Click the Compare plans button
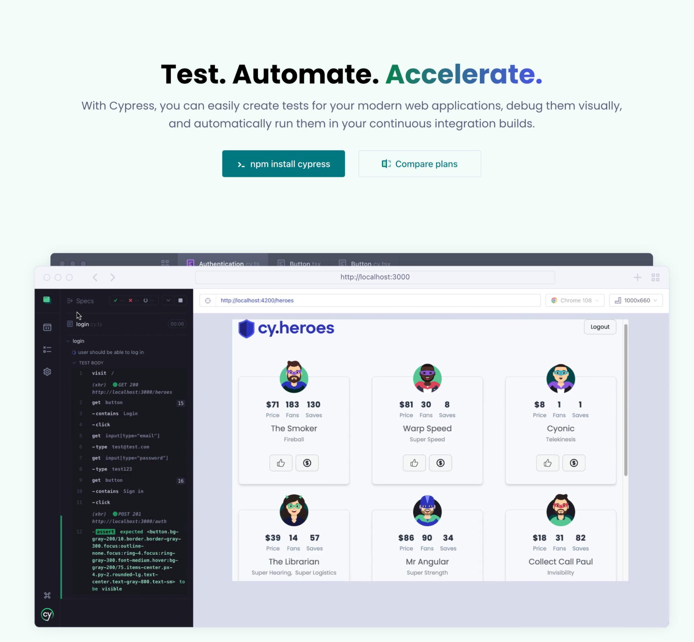Image resolution: width=694 pixels, height=642 pixels. tap(419, 164)
